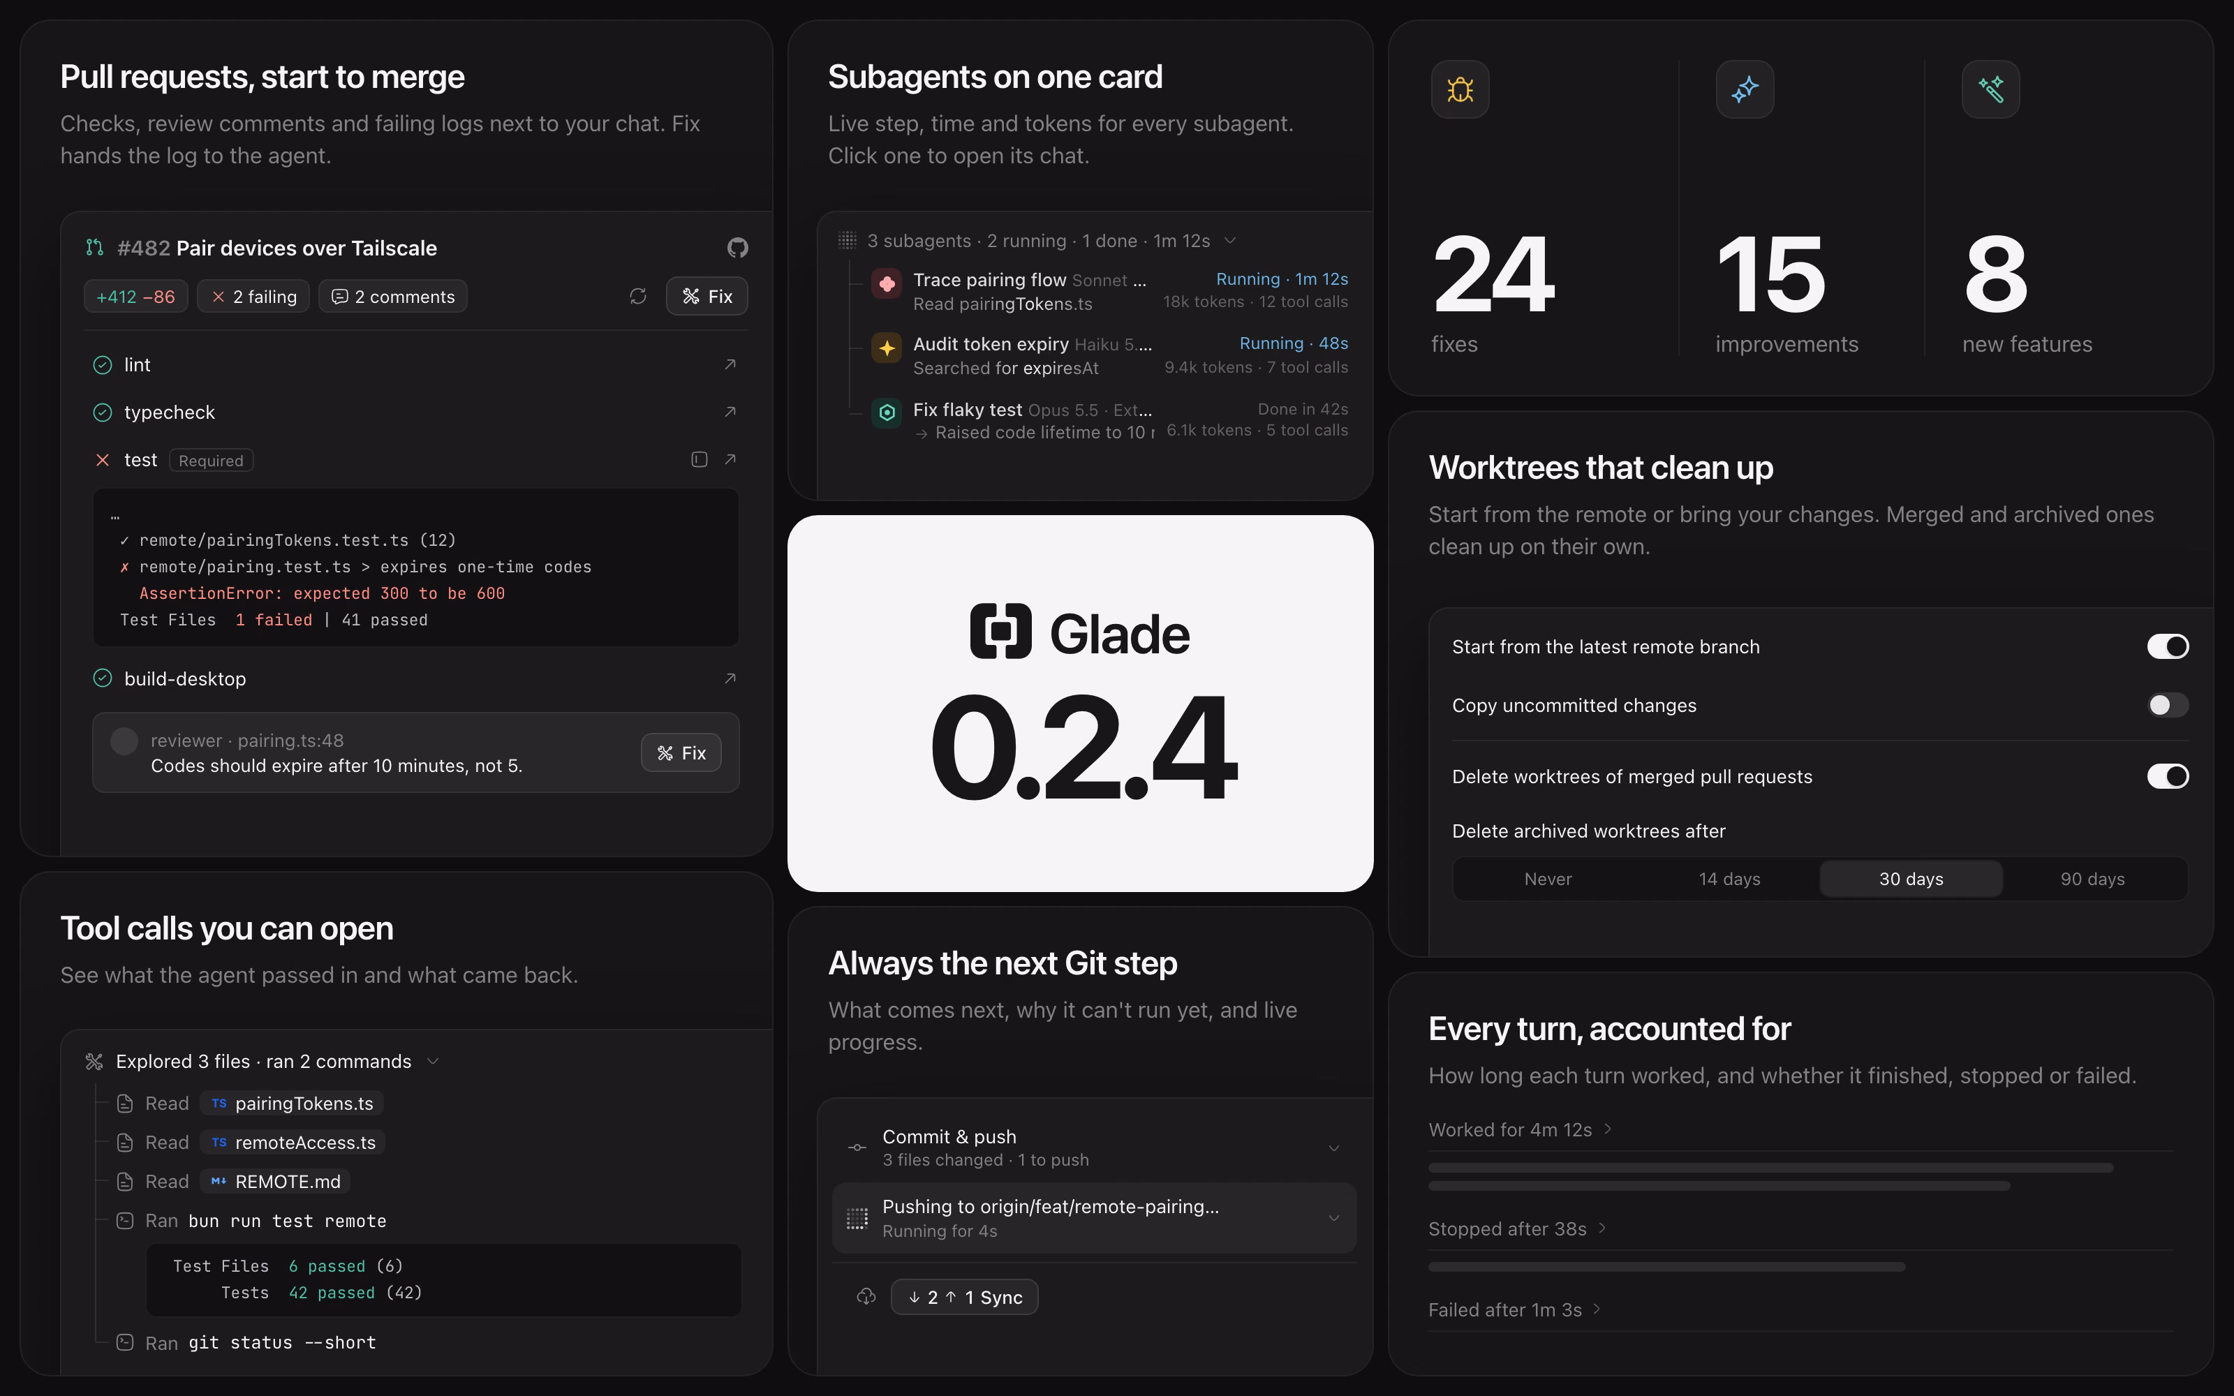The width and height of the screenshot is (2234, 1396).
Task: Click the pull request icon beside #482
Action: click(94, 247)
